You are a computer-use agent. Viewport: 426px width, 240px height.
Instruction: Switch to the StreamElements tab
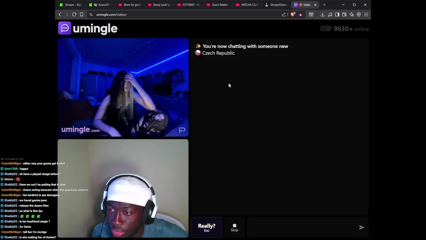[x=276, y=5]
